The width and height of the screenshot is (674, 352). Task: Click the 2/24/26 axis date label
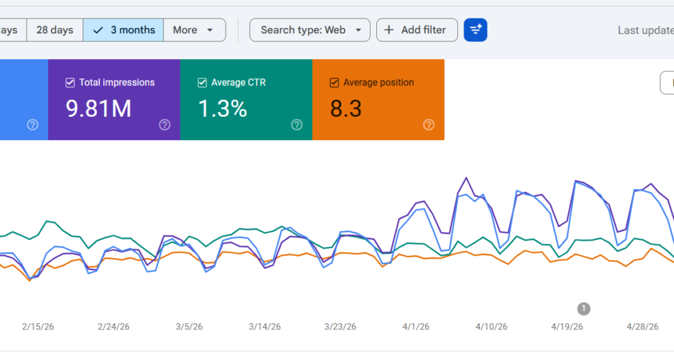[x=113, y=327]
